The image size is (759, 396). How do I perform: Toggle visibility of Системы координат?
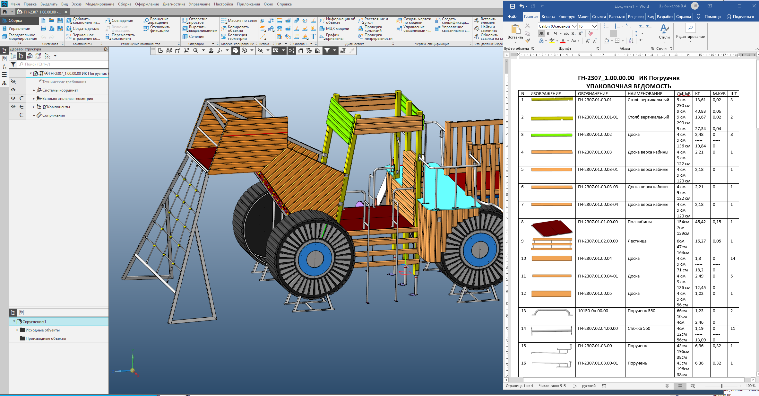[x=13, y=90]
